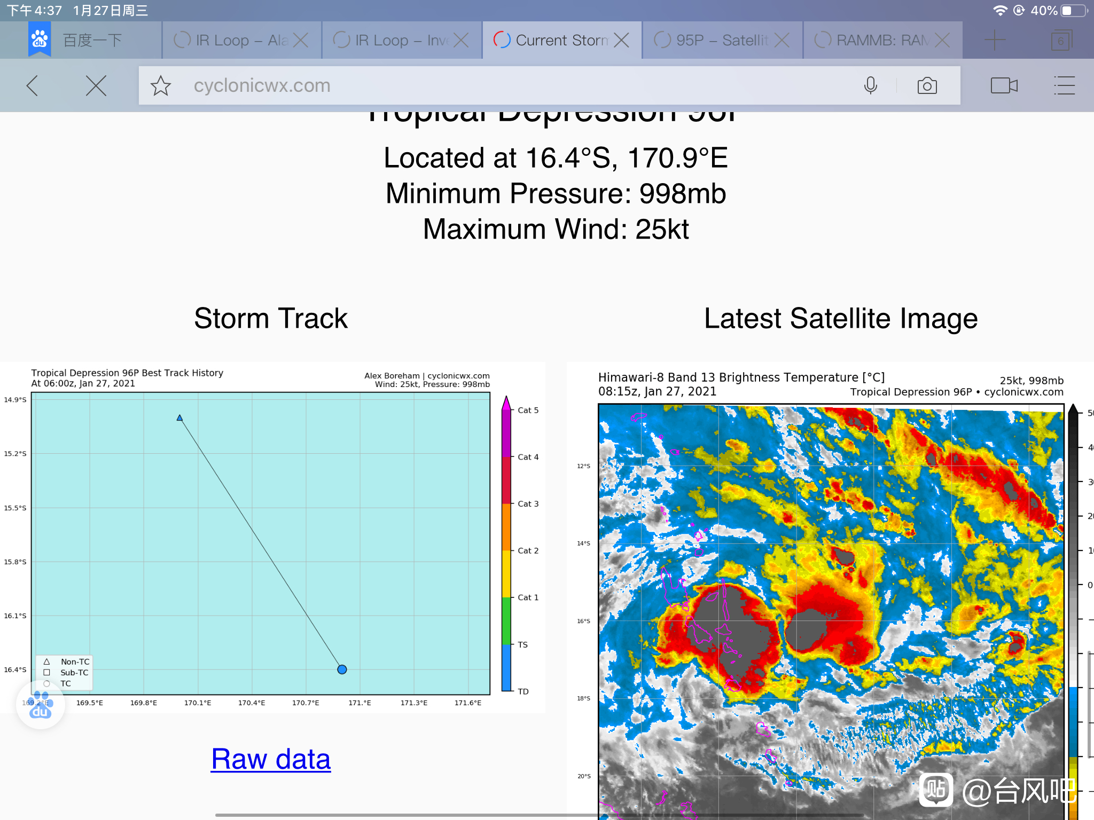Image resolution: width=1094 pixels, height=820 pixels.
Task: Tap the rotation lock status icon
Action: (1019, 10)
